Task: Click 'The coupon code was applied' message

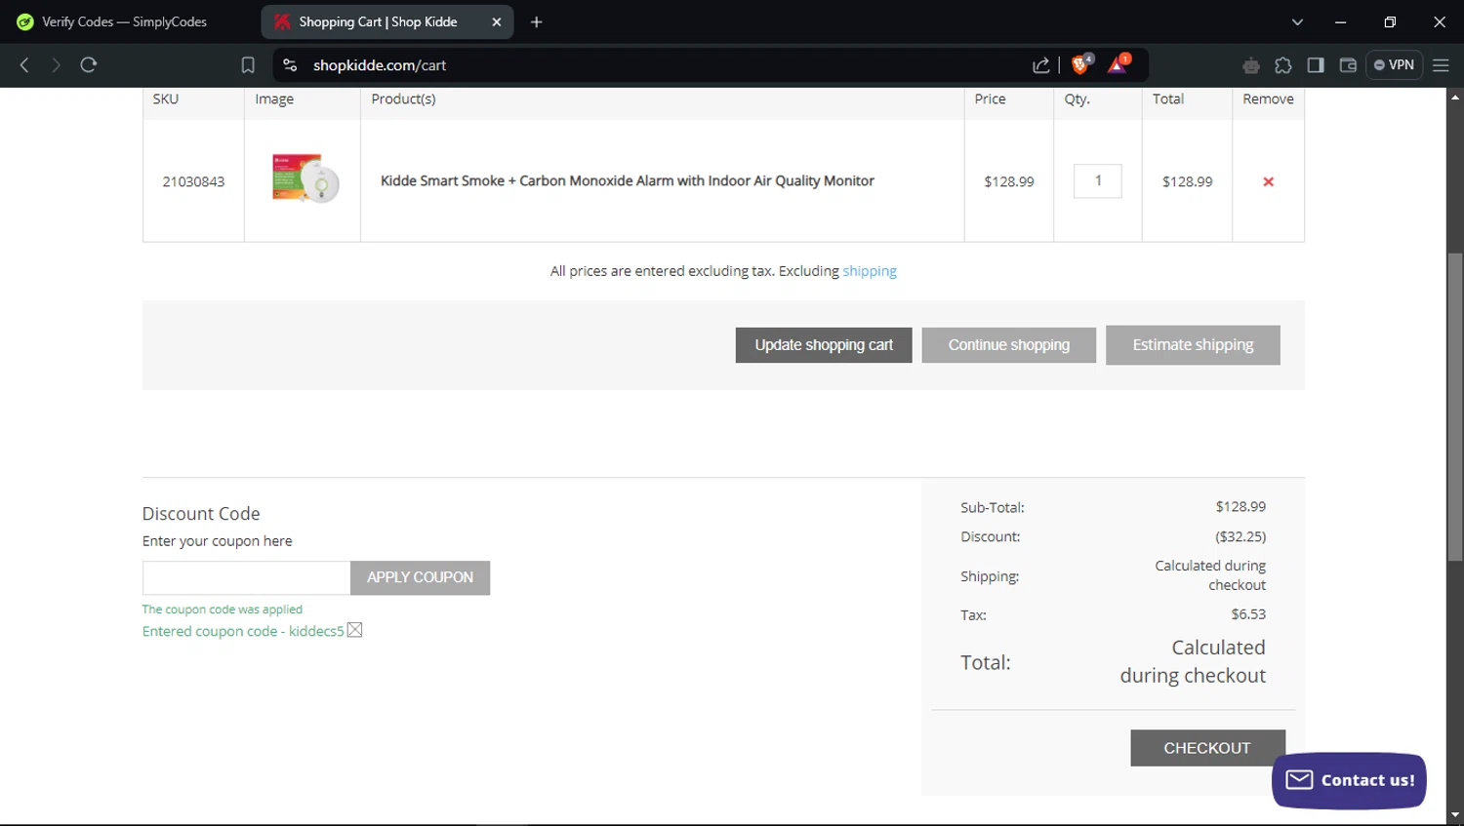Action: (x=223, y=610)
